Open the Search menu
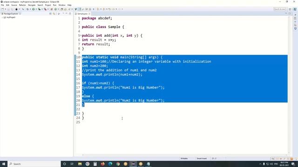This screenshot has width=298, height=167. click(x=40, y=5)
